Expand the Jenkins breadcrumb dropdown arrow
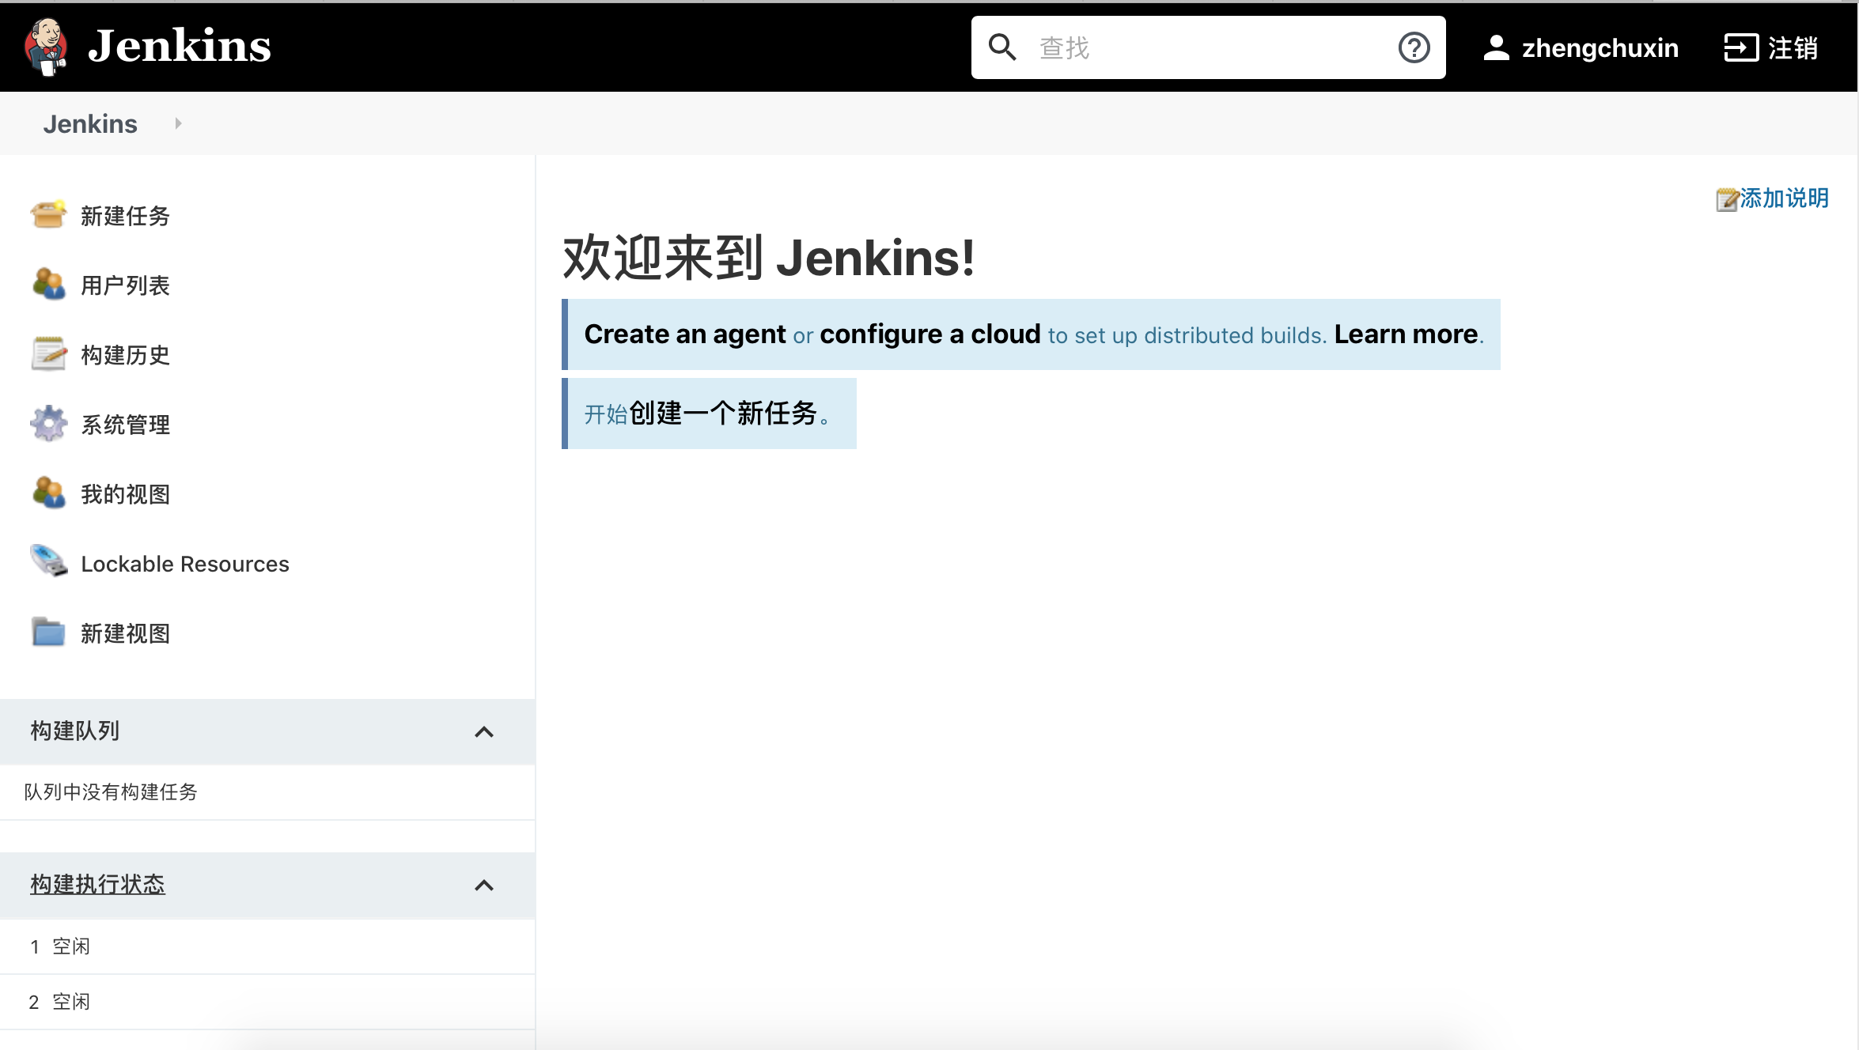 point(178,123)
